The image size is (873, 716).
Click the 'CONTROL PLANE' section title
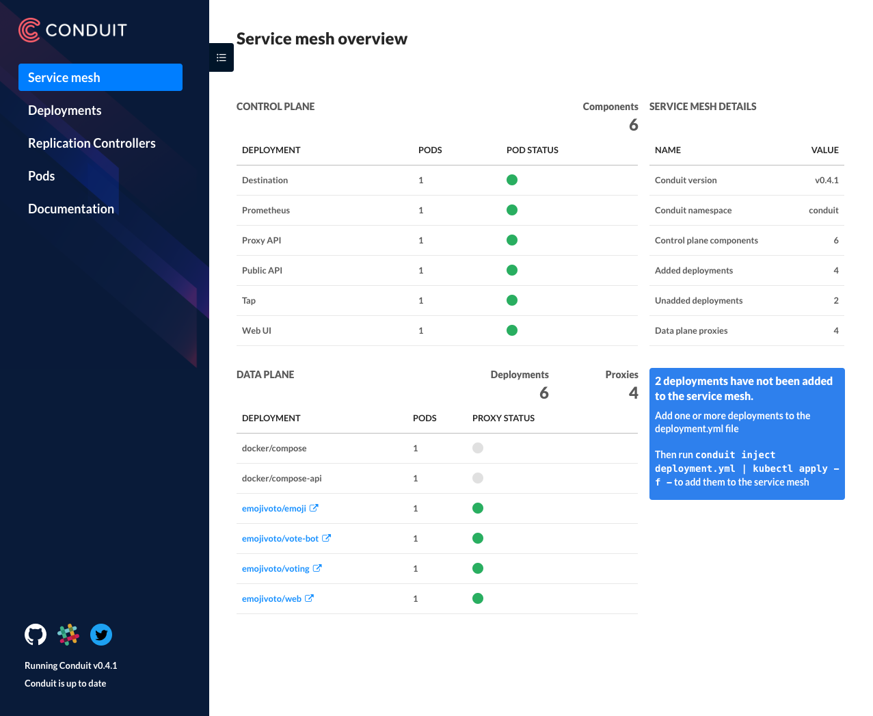276,106
